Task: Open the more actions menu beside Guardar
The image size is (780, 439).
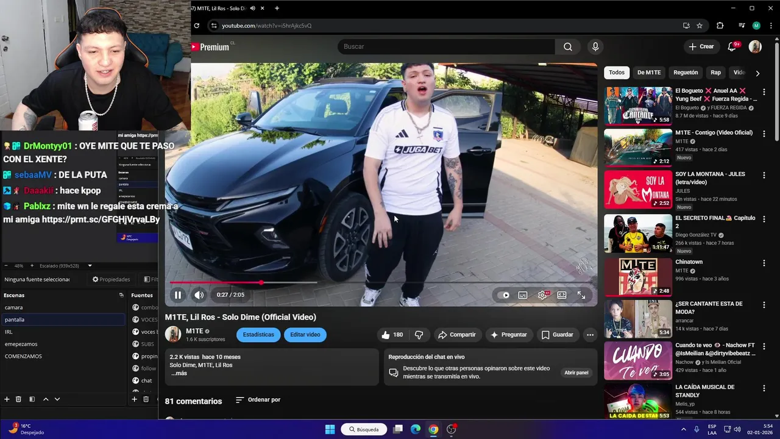Action: coord(590,335)
